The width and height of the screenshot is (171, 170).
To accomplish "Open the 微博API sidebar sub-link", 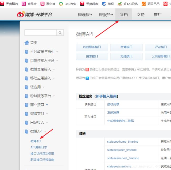I will coord(36,141).
